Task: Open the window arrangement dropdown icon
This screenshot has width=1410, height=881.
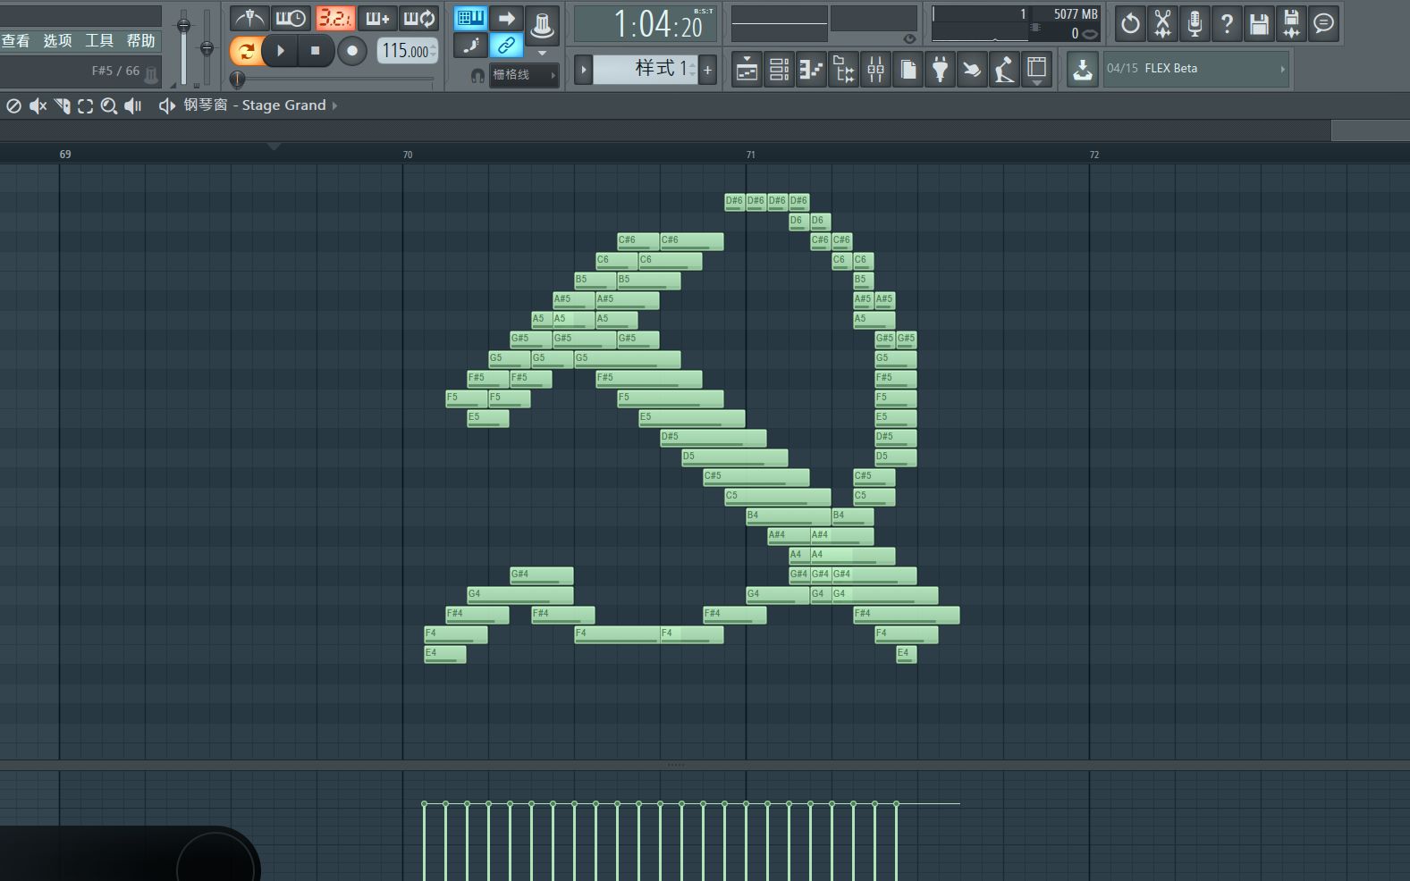Action: pos(1036,69)
